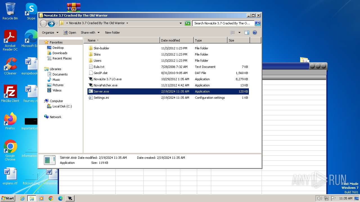Select the Skins folder row
360x202 pixels.
[x=168, y=54]
